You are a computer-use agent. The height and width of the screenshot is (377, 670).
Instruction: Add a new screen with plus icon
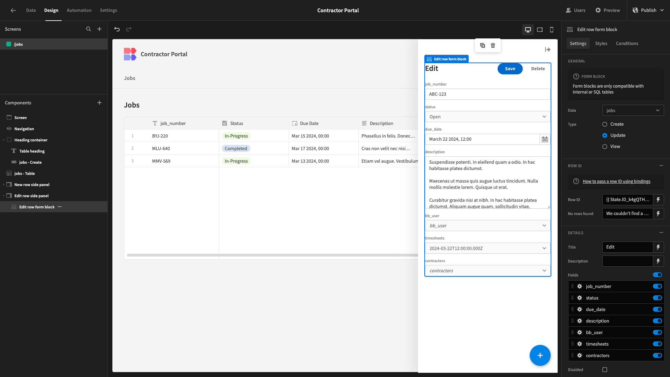99,29
